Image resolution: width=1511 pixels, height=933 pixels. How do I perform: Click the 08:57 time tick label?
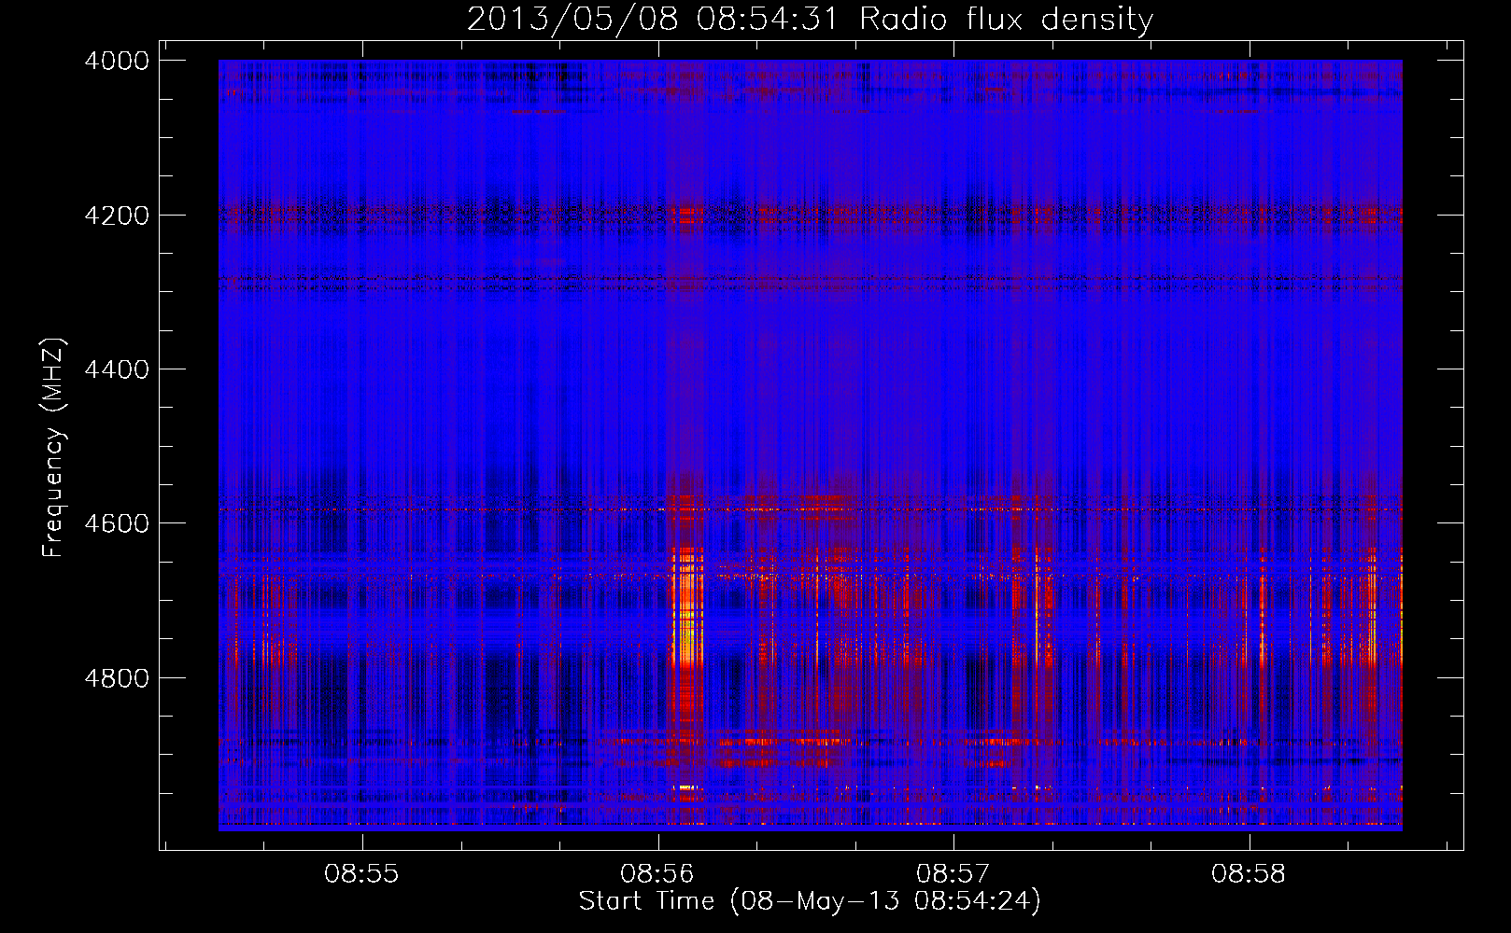pos(953,874)
